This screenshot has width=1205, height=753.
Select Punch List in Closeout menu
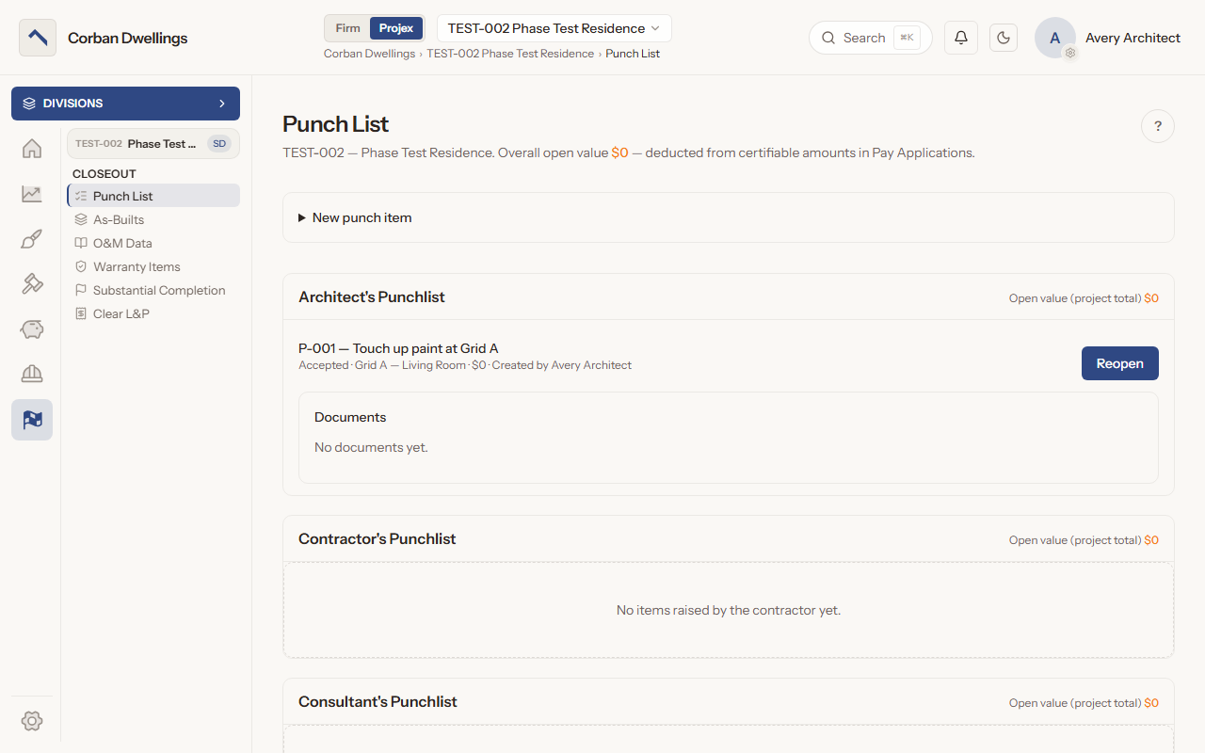[153, 196]
